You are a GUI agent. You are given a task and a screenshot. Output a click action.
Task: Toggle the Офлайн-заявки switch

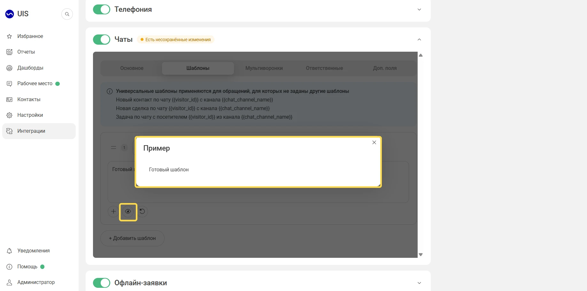[x=102, y=283]
